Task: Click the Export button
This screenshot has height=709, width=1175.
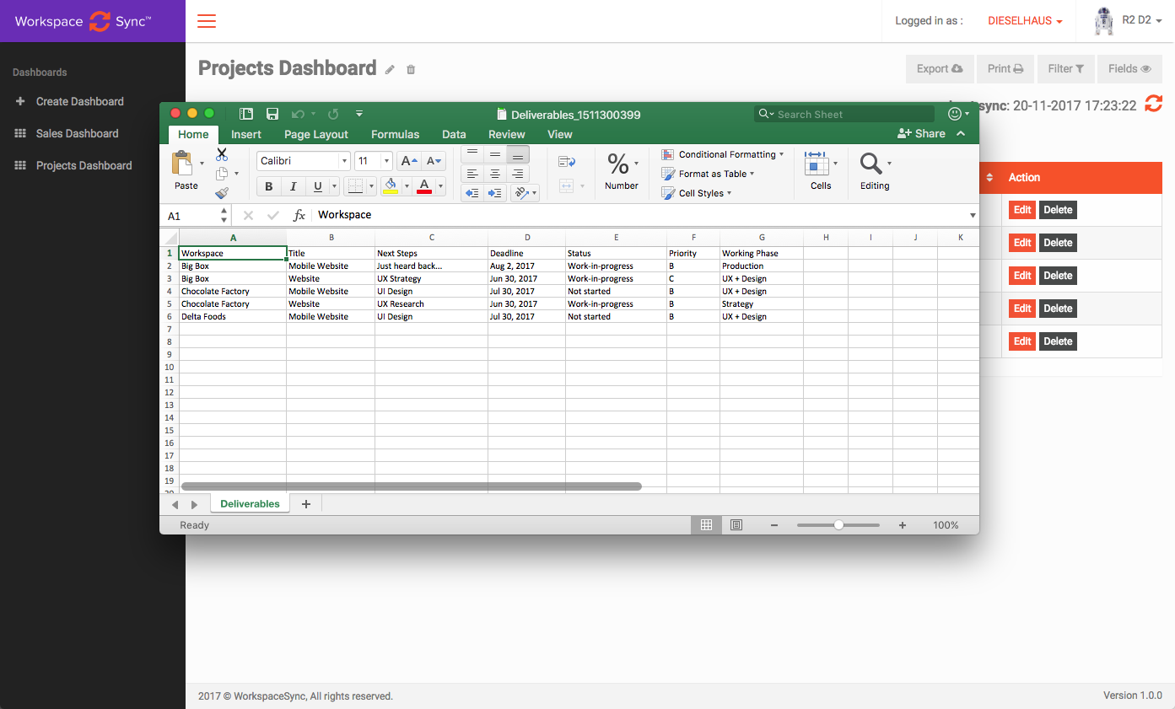Action: (939, 69)
